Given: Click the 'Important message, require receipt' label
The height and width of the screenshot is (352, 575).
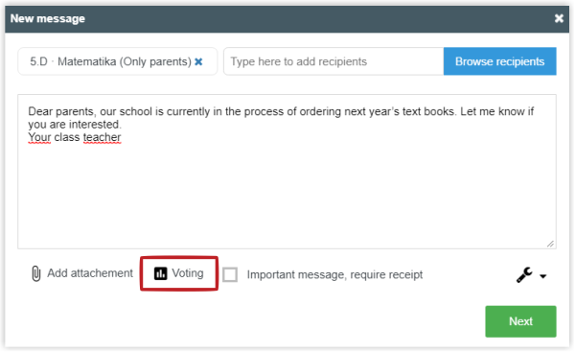Looking at the screenshot, I should point(334,275).
